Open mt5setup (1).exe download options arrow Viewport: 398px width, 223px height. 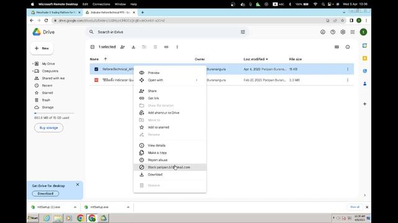(x=75, y=207)
